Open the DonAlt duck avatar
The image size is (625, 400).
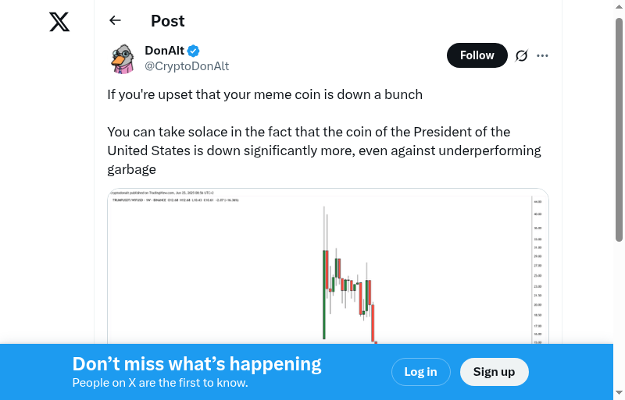click(123, 58)
